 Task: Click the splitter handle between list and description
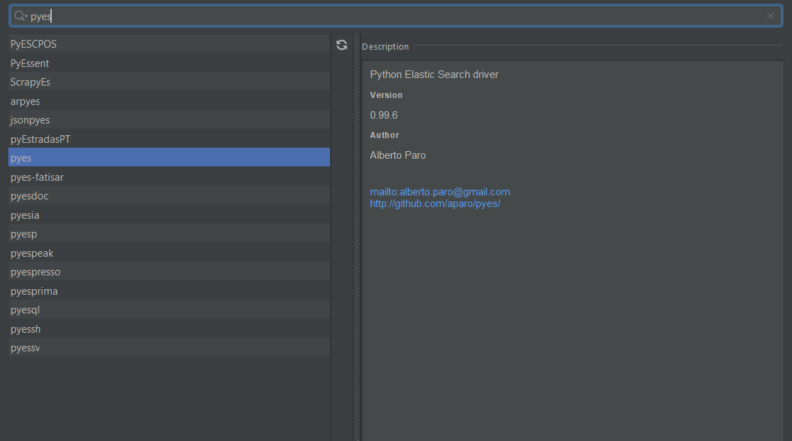(x=358, y=237)
